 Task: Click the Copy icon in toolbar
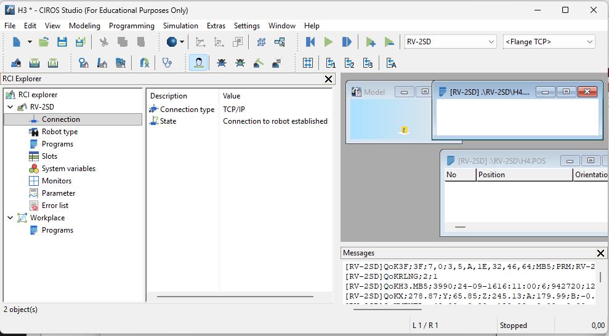pyautogui.click(x=123, y=42)
